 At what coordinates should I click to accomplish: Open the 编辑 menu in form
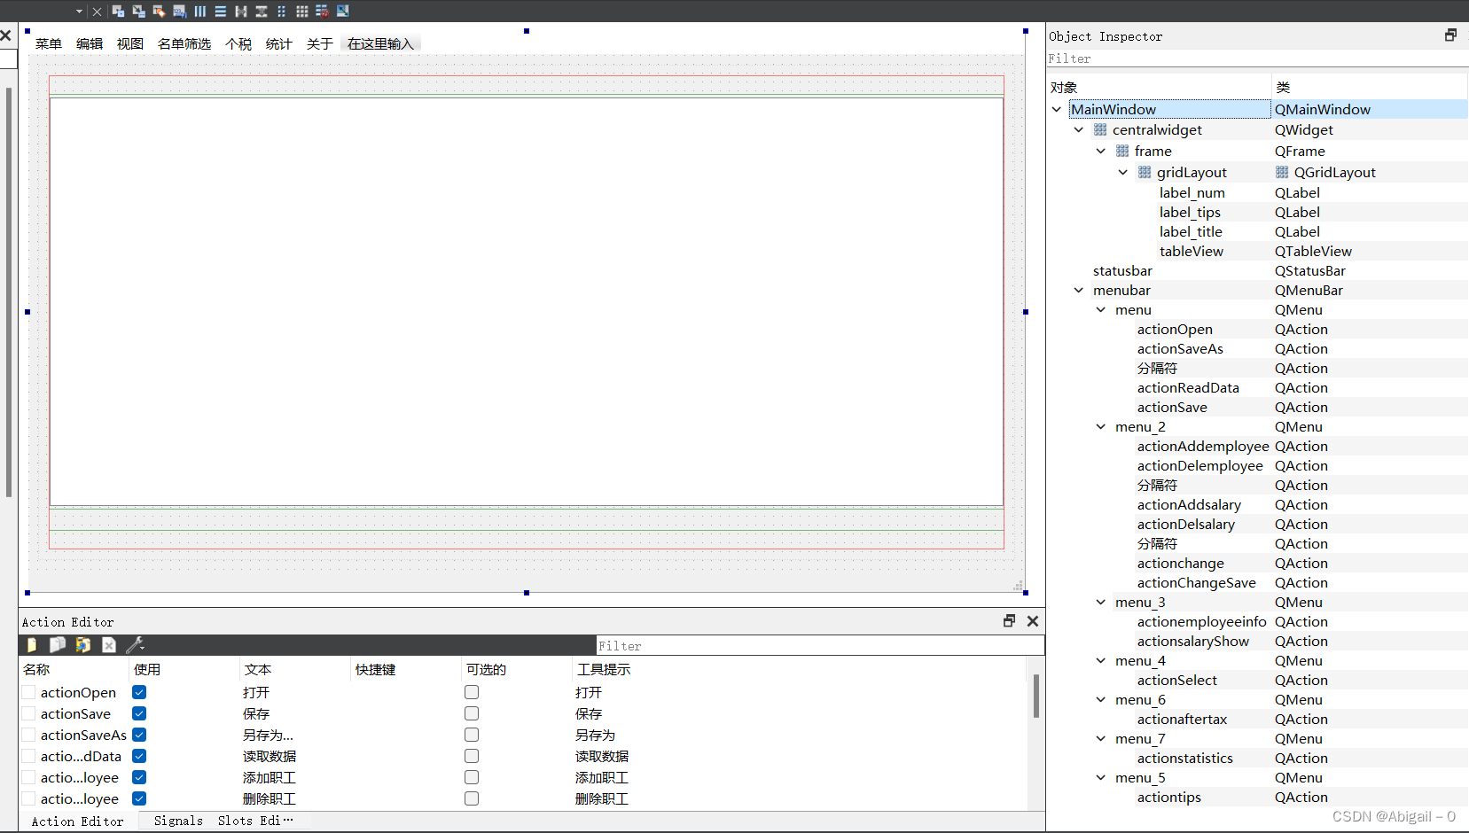pos(90,44)
